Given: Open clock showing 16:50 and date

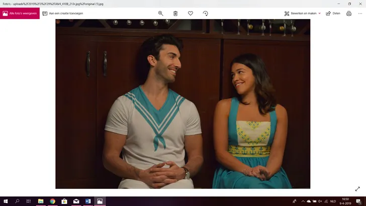Looking at the screenshot, I should (345, 201).
